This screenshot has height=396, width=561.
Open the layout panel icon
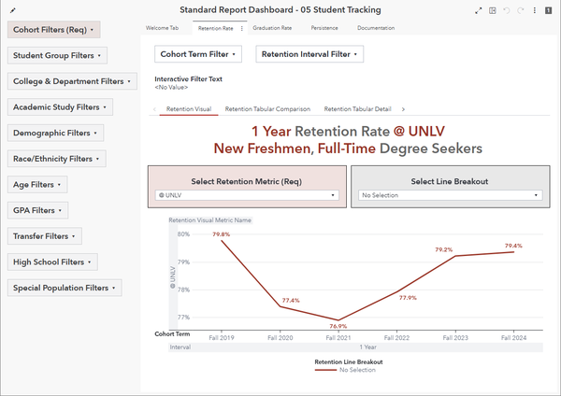point(493,10)
